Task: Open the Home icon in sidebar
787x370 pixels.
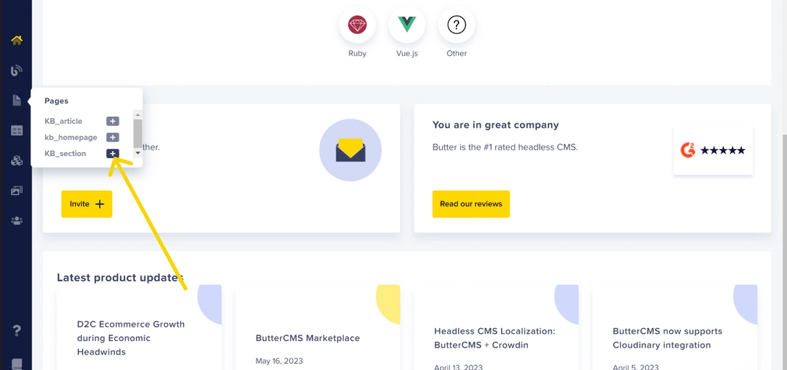Action: coord(17,40)
